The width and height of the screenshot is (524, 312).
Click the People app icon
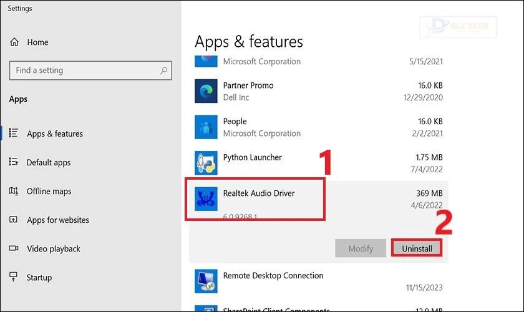click(206, 127)
